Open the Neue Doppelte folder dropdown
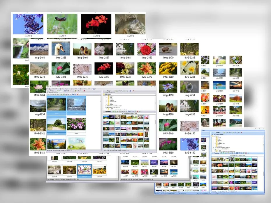The height and width of the screenshot is (203, 271). tap(155, 94)
